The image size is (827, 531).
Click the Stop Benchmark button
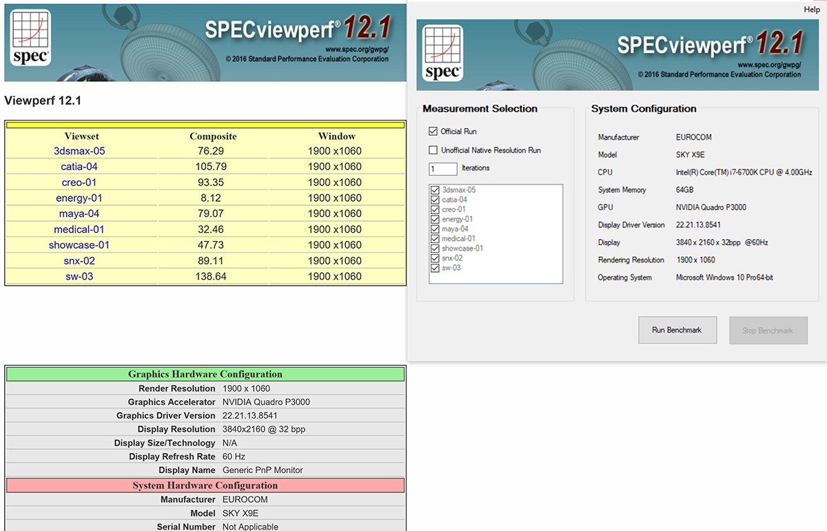pos(768,331)
